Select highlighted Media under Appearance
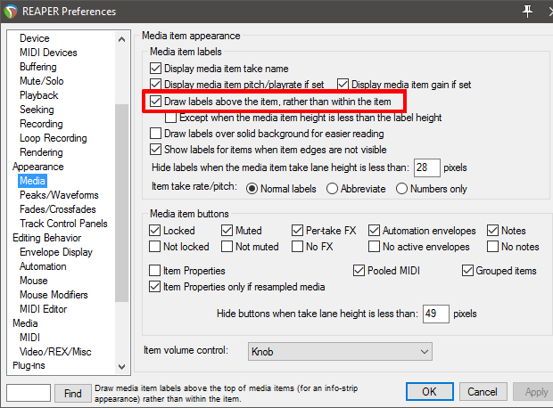Image resolution: width=553 pixels, height=408 pixels. point(32,181)
